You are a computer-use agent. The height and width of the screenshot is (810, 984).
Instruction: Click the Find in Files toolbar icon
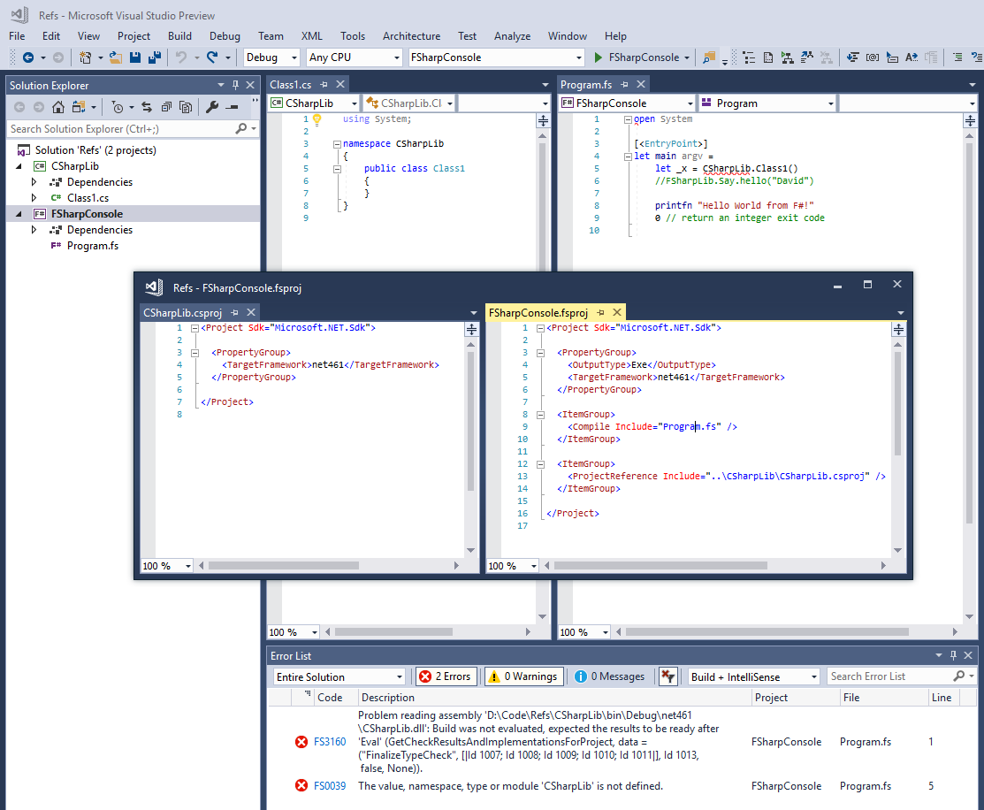coord(708,57)
